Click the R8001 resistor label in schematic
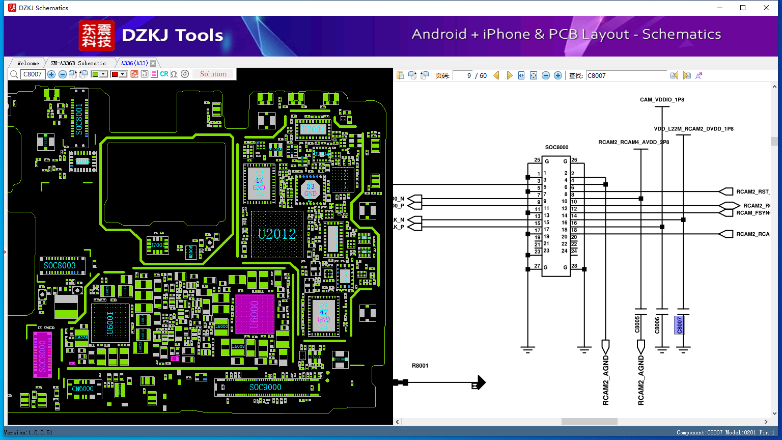Screen dimensions: 782x440 (x=420, y=366)
